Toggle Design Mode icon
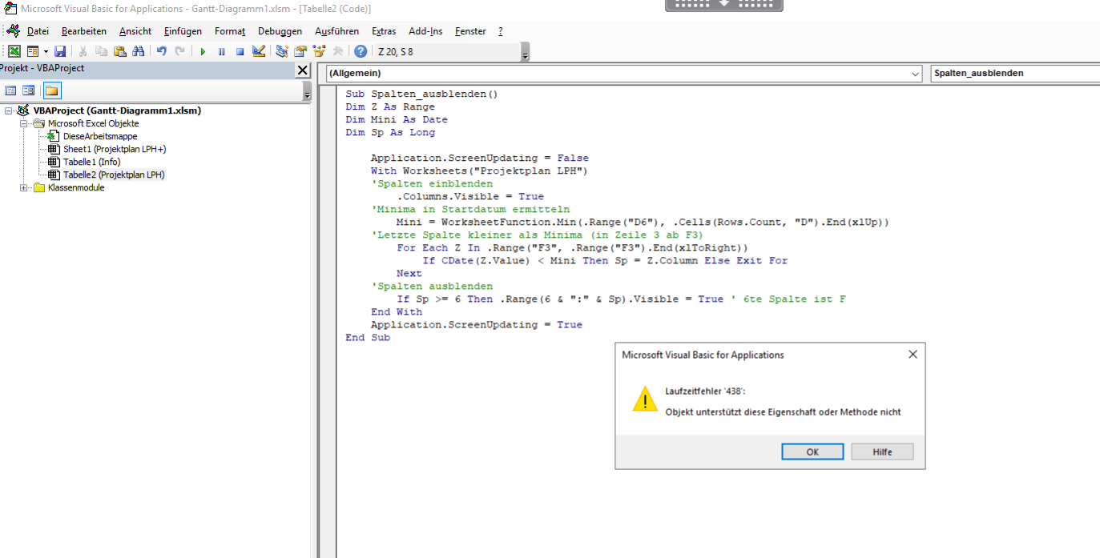1100x558 pixels. (258, 51)
